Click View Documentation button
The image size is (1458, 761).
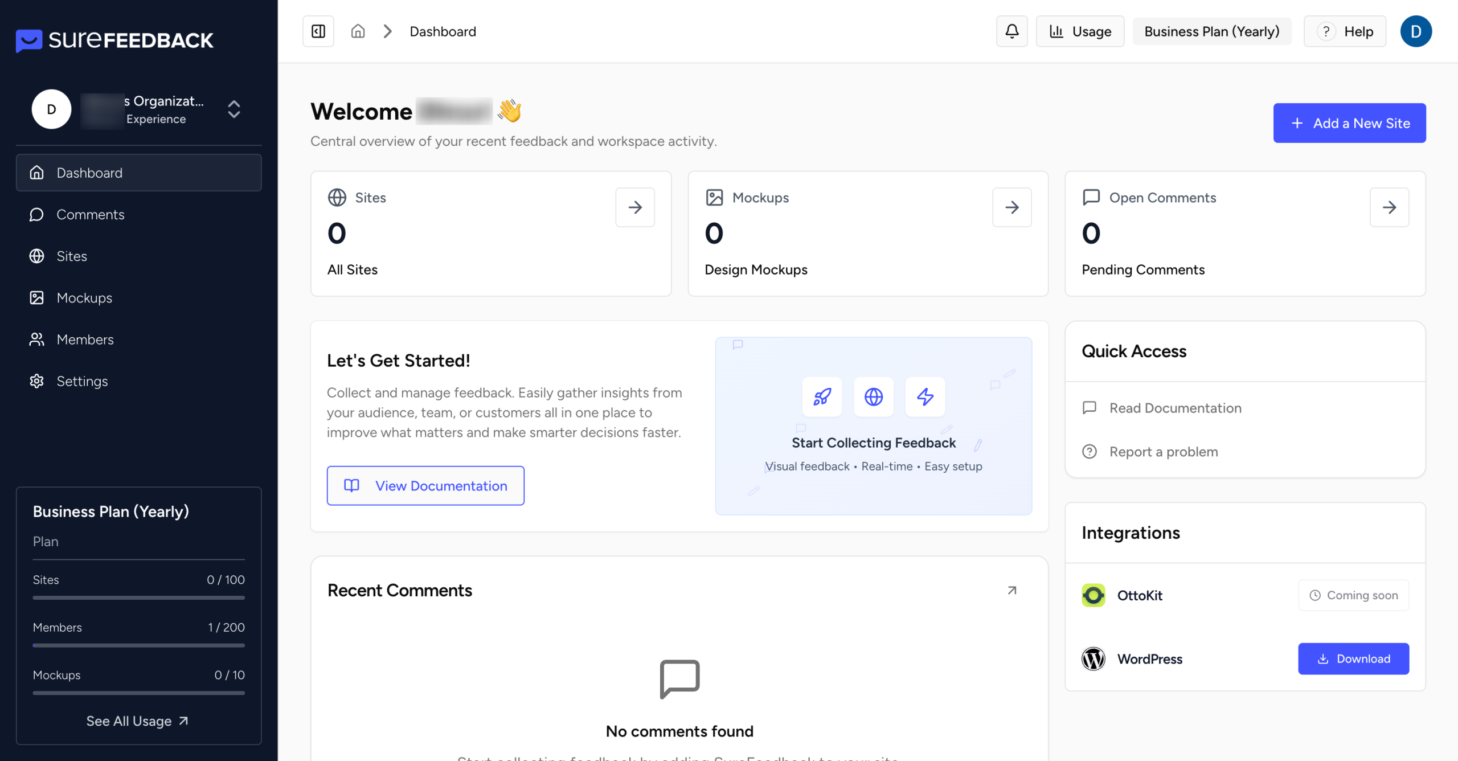click(x=425, y=486)
